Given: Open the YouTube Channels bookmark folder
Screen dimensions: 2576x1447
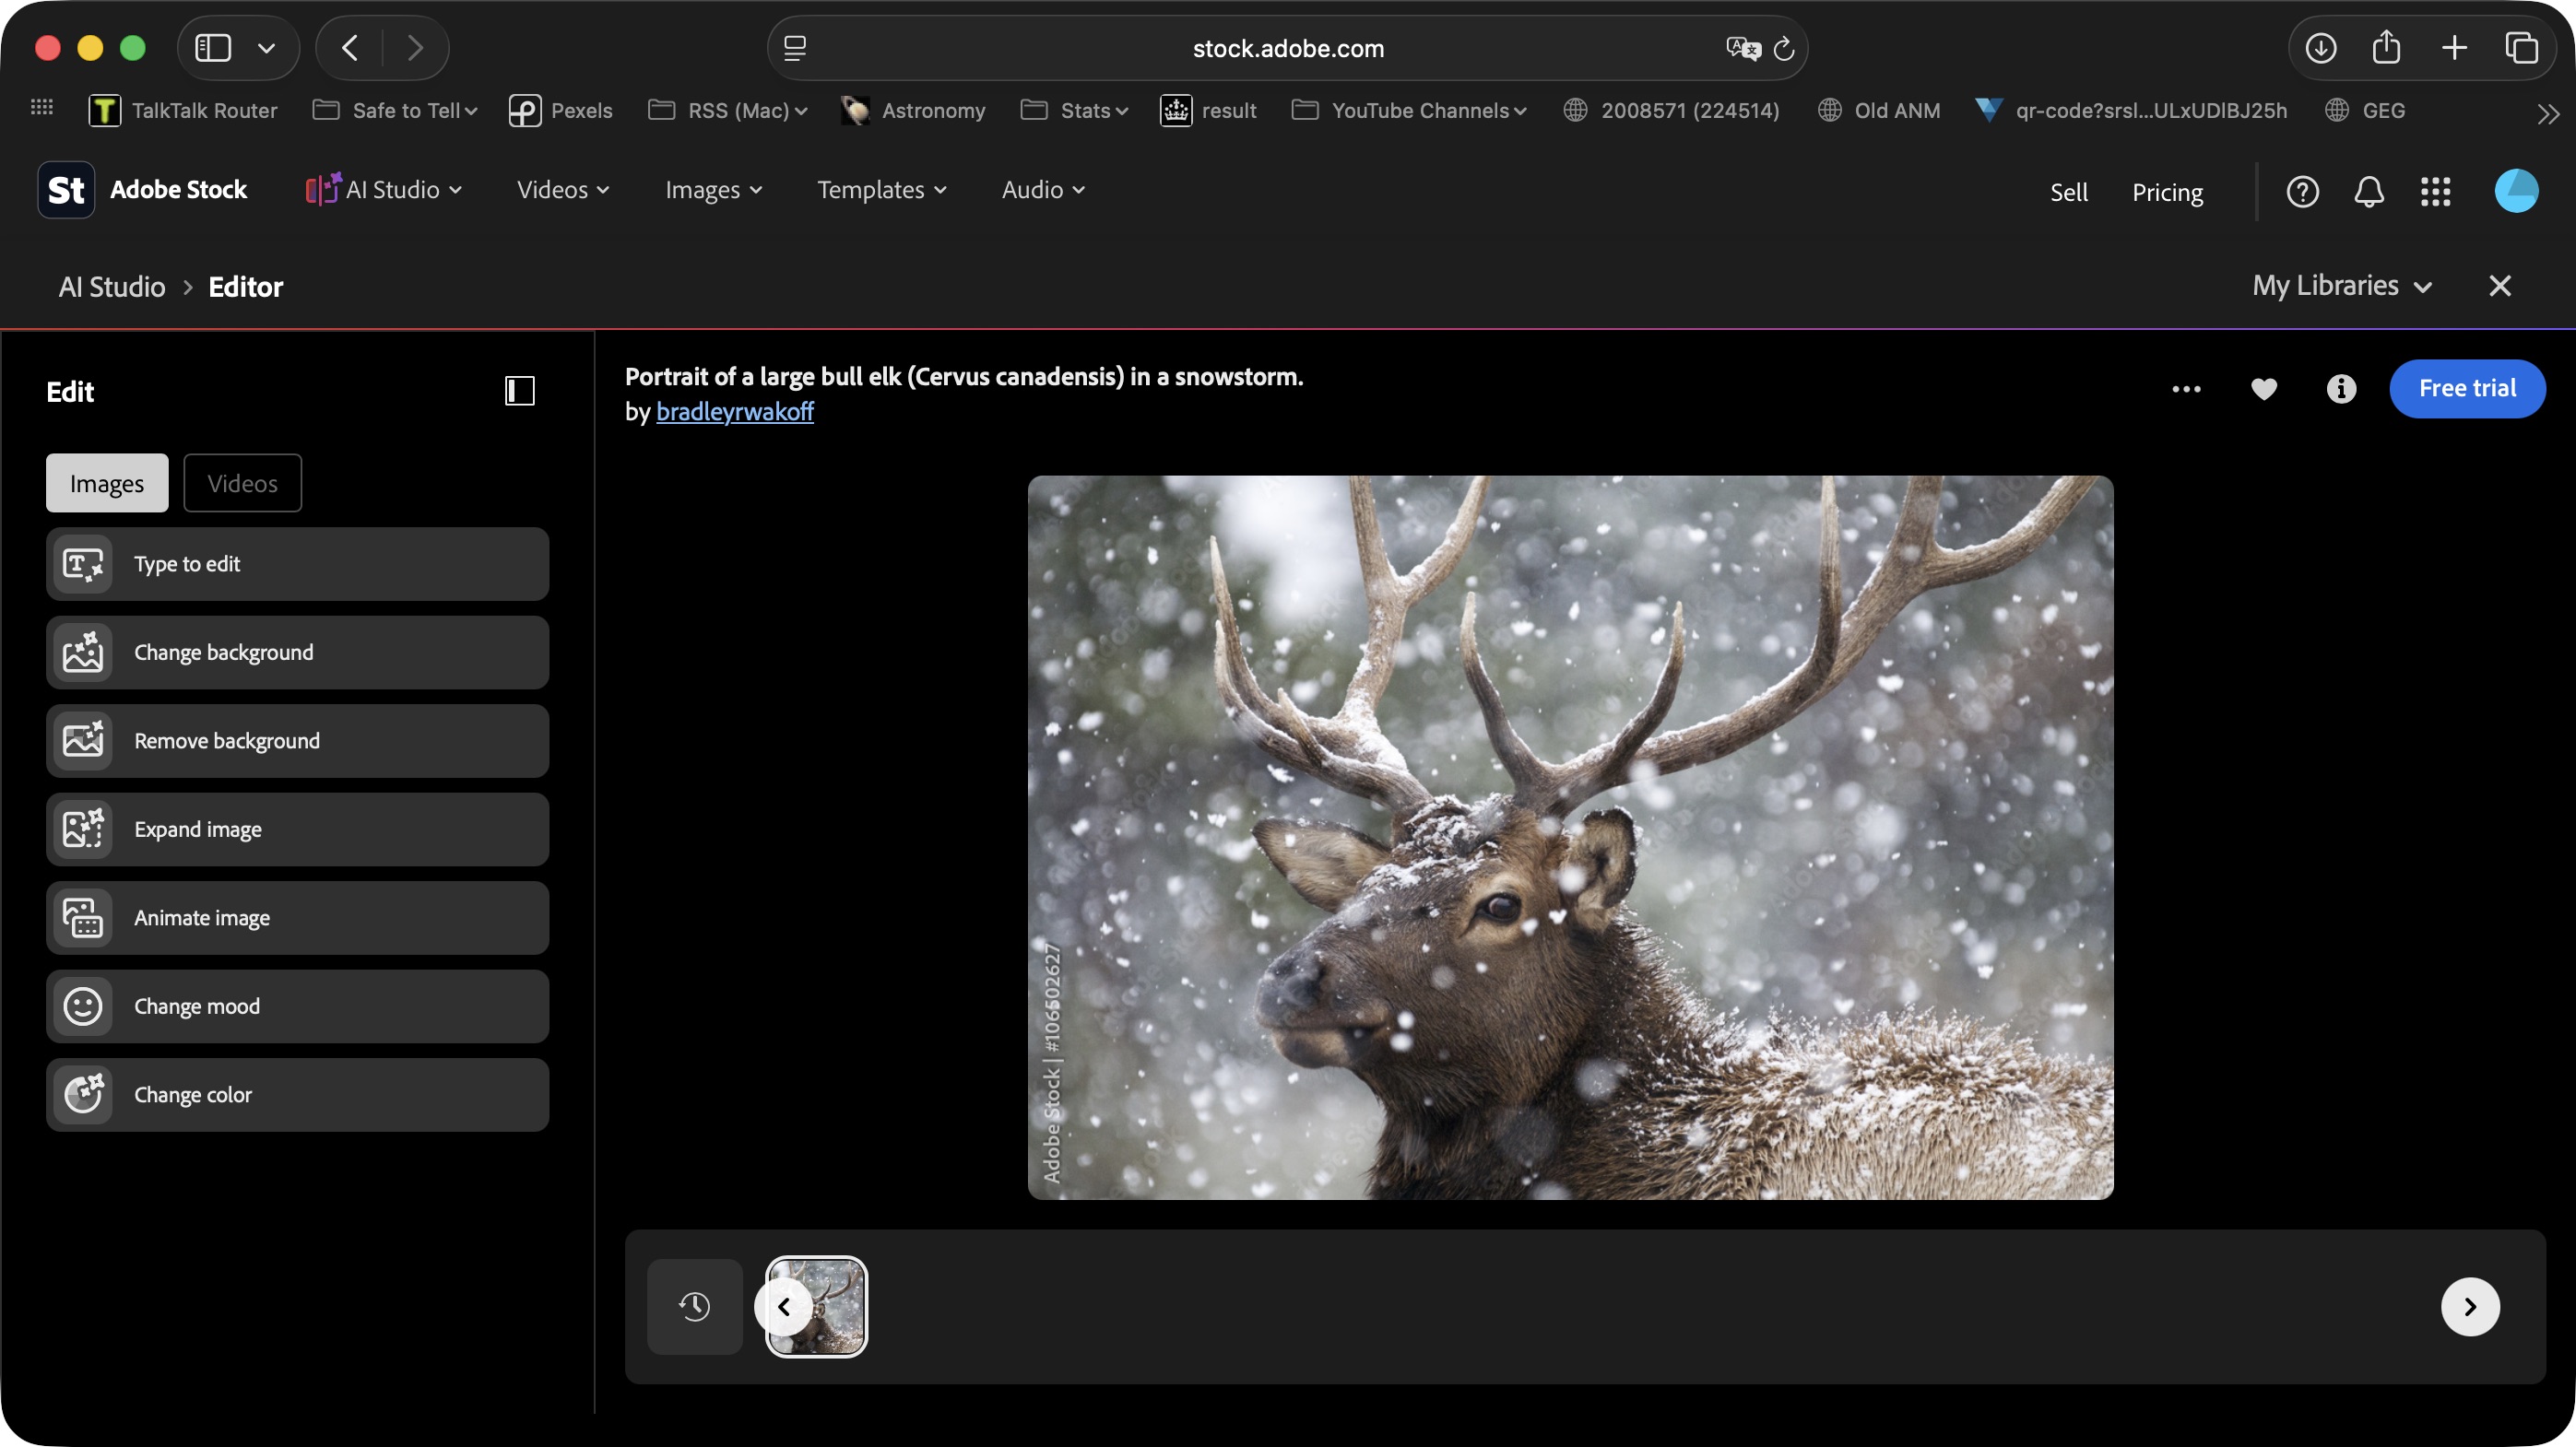Looking at the screenshot, I should point(1409,111).
